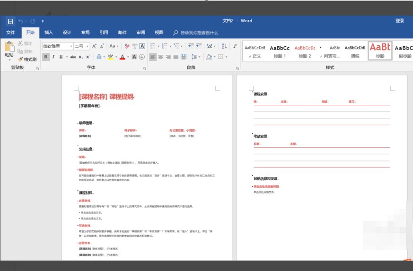
Task: Open the 审阅 (Review) tab
Action: point(141,33)
